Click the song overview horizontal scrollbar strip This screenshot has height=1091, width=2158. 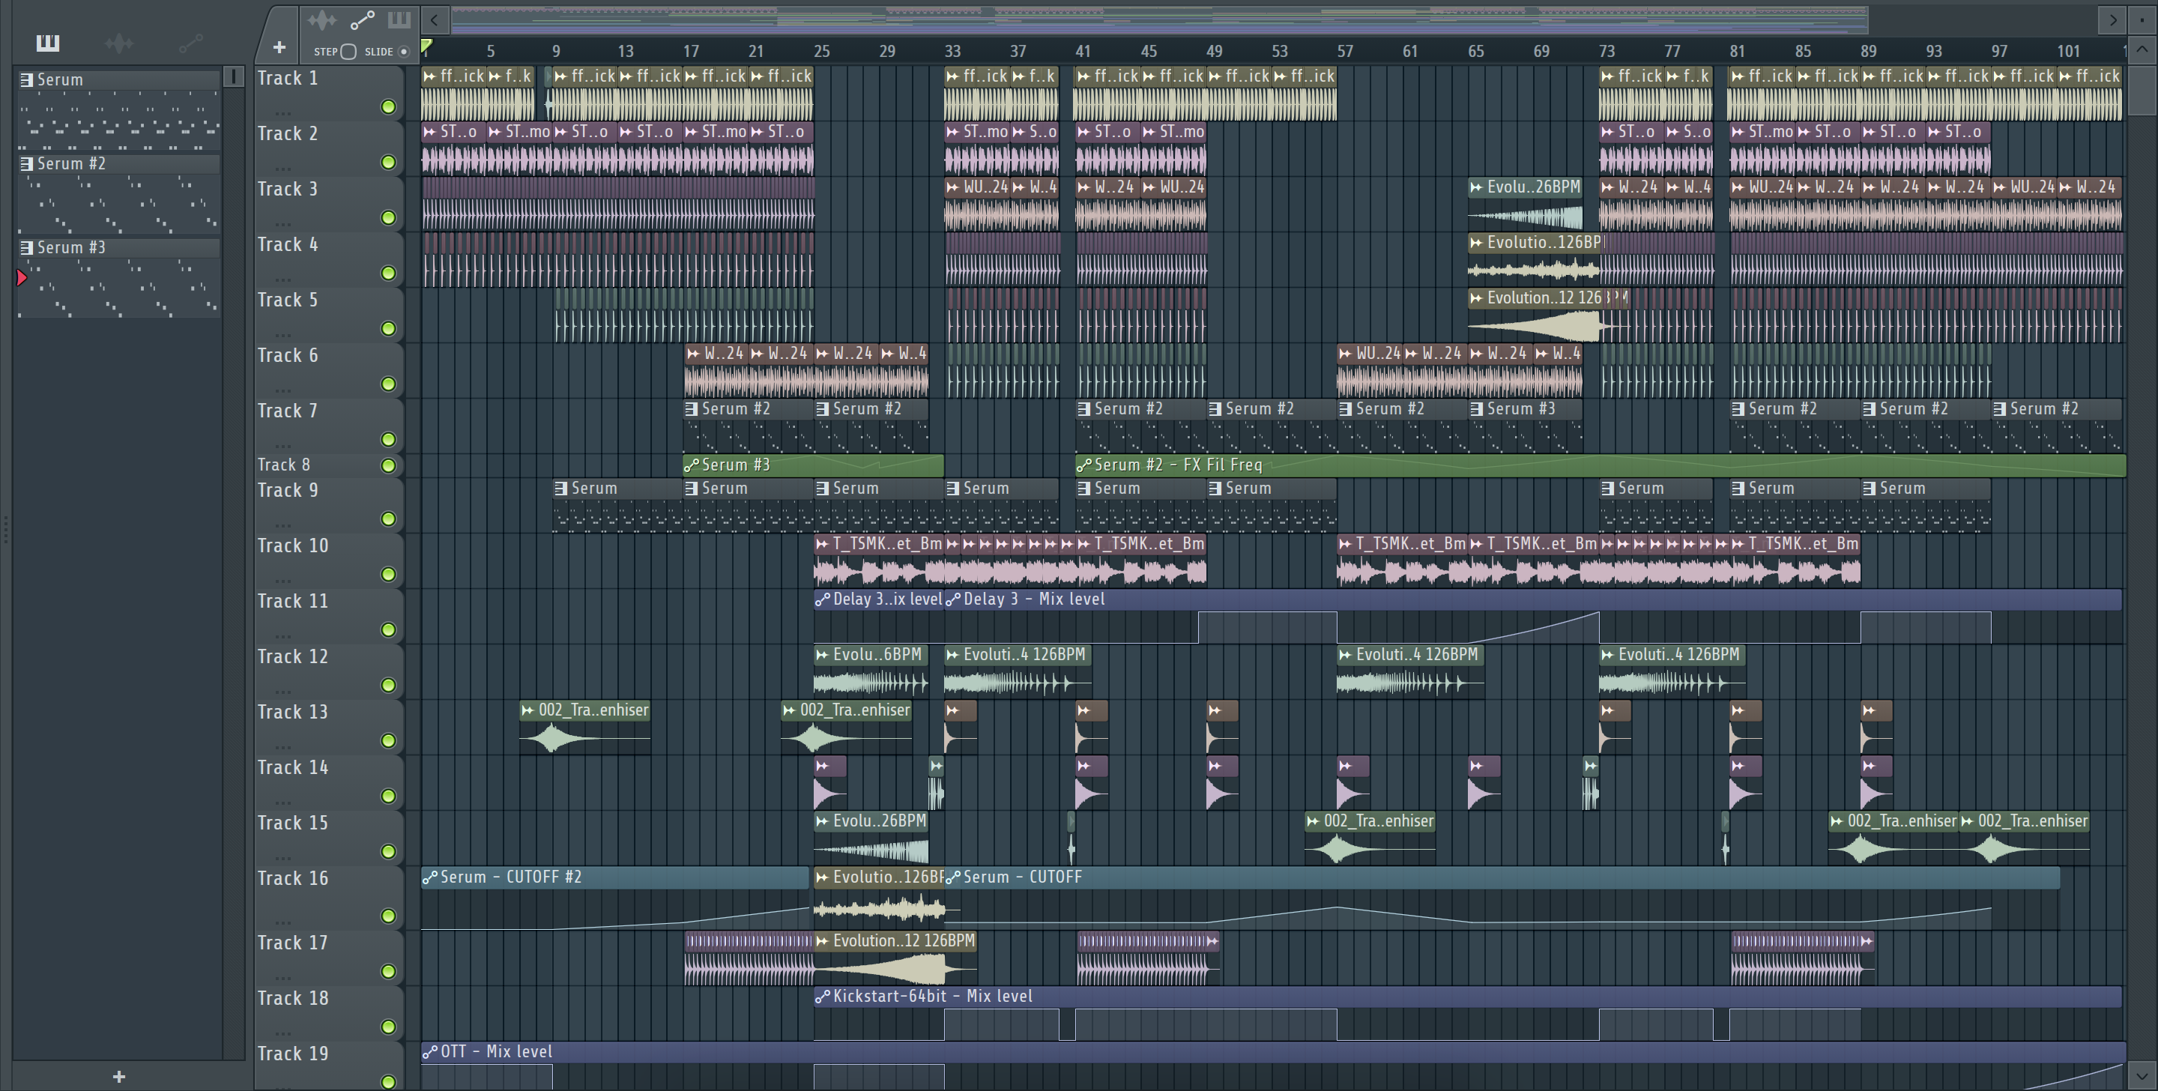pyautogui.click(x=1159, y=20)
